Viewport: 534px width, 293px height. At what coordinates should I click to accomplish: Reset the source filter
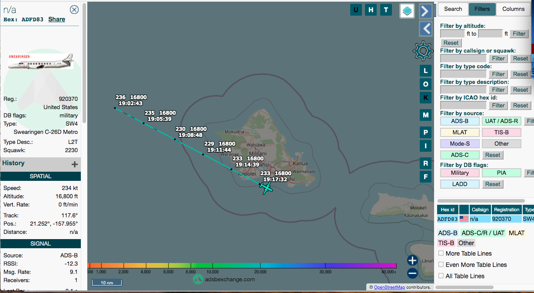pyautogui.click(x=493, y=155)
